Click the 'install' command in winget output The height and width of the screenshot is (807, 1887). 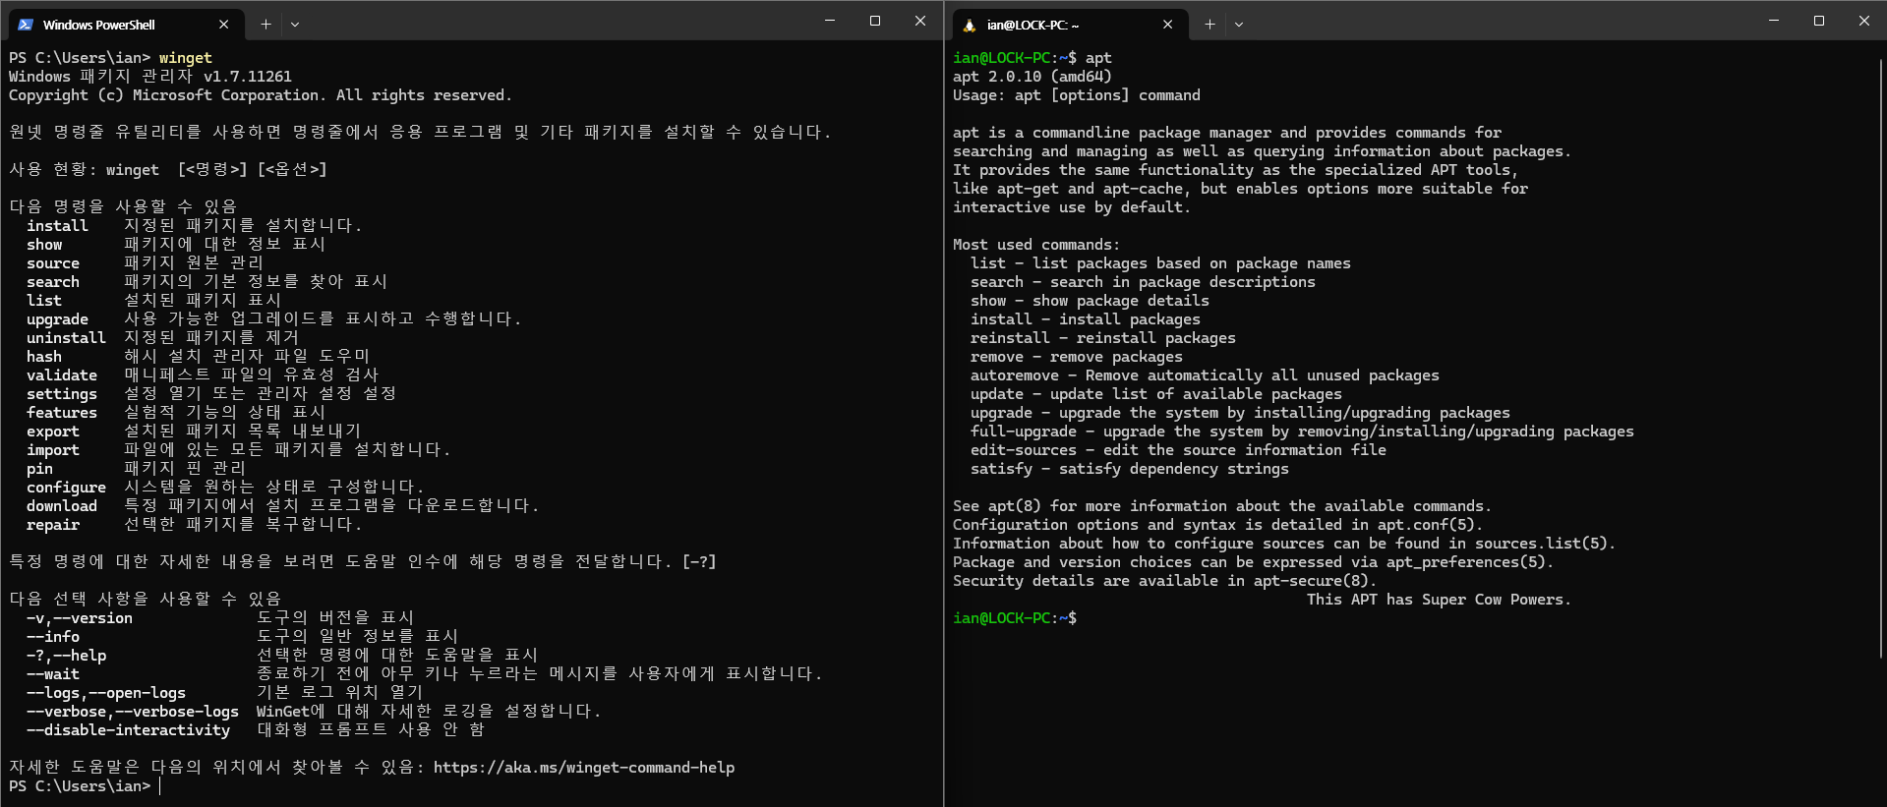(x=57, y=226)
